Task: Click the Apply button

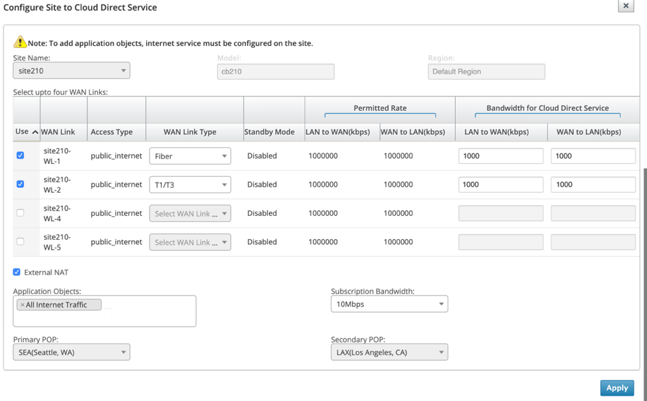Action: coord(617,388)
